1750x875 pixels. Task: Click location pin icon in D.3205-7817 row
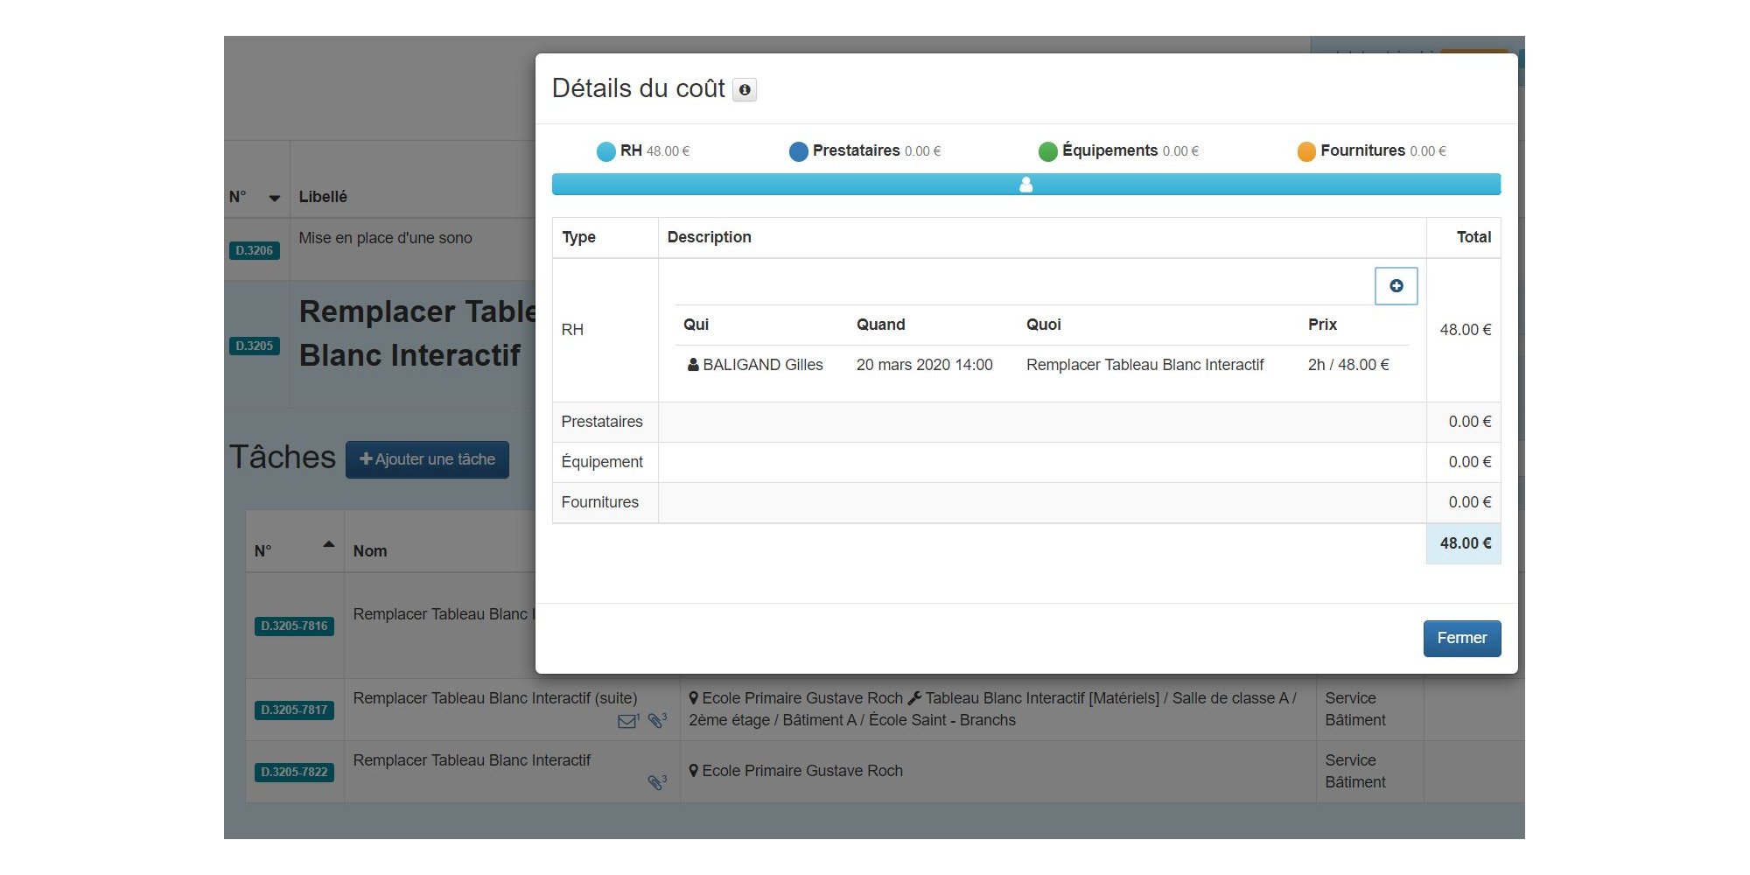pos(694,698)
